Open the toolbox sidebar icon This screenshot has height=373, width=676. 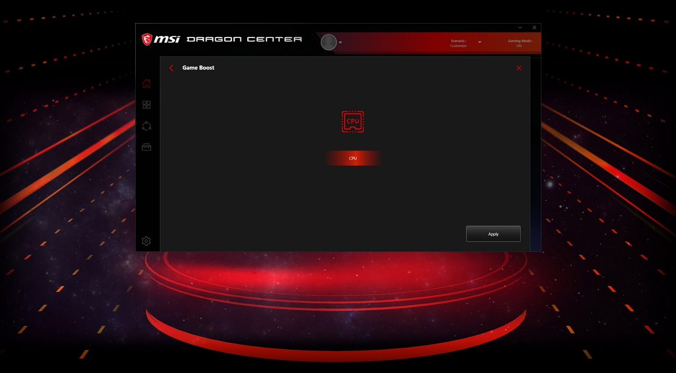[x=146, y=147]
